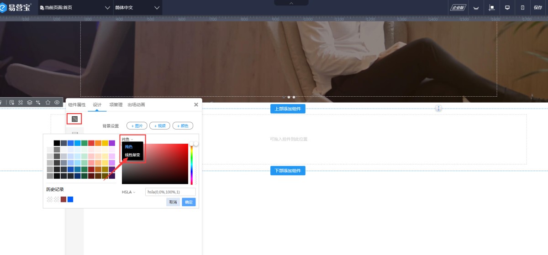
Task: Select the background pattern design icon
Action: [74, 119]
